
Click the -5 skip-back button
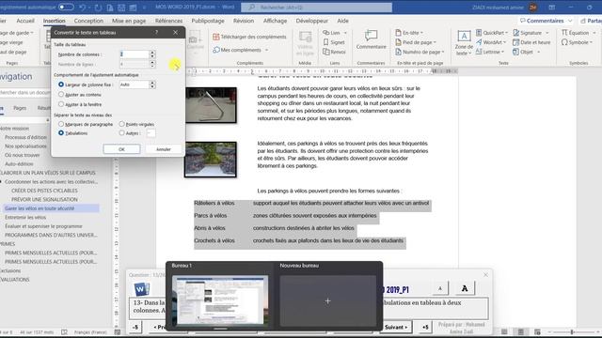(135, 327)
